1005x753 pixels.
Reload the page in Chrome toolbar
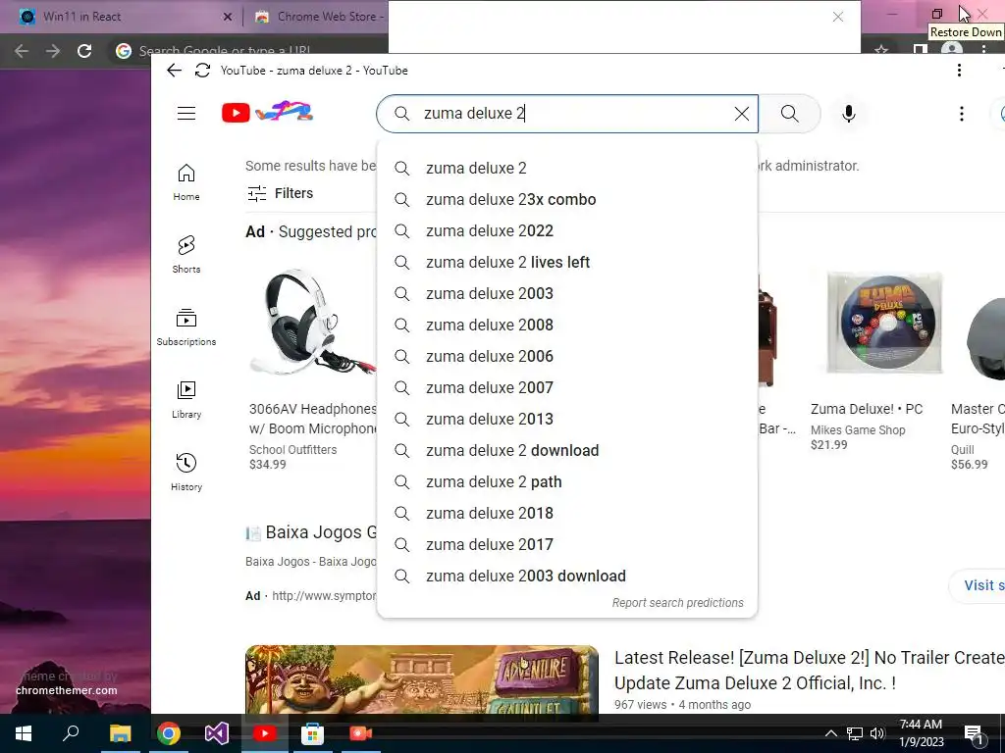(84, 51)
